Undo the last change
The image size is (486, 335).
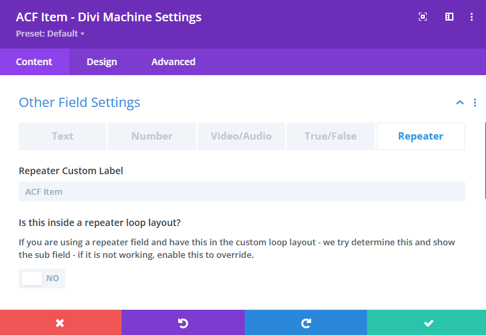pos(183,323)
